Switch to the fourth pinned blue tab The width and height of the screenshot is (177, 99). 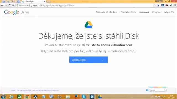(x=18, y=2)
